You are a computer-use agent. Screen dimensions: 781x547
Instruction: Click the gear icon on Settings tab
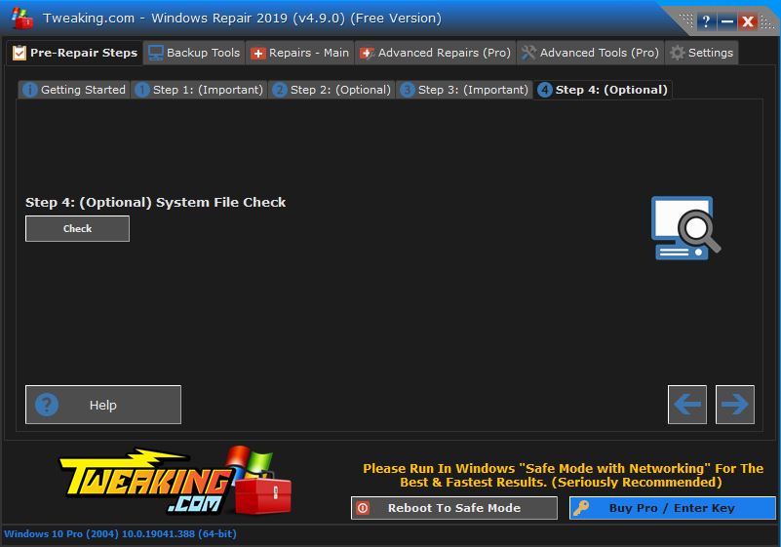click(677, 53)
